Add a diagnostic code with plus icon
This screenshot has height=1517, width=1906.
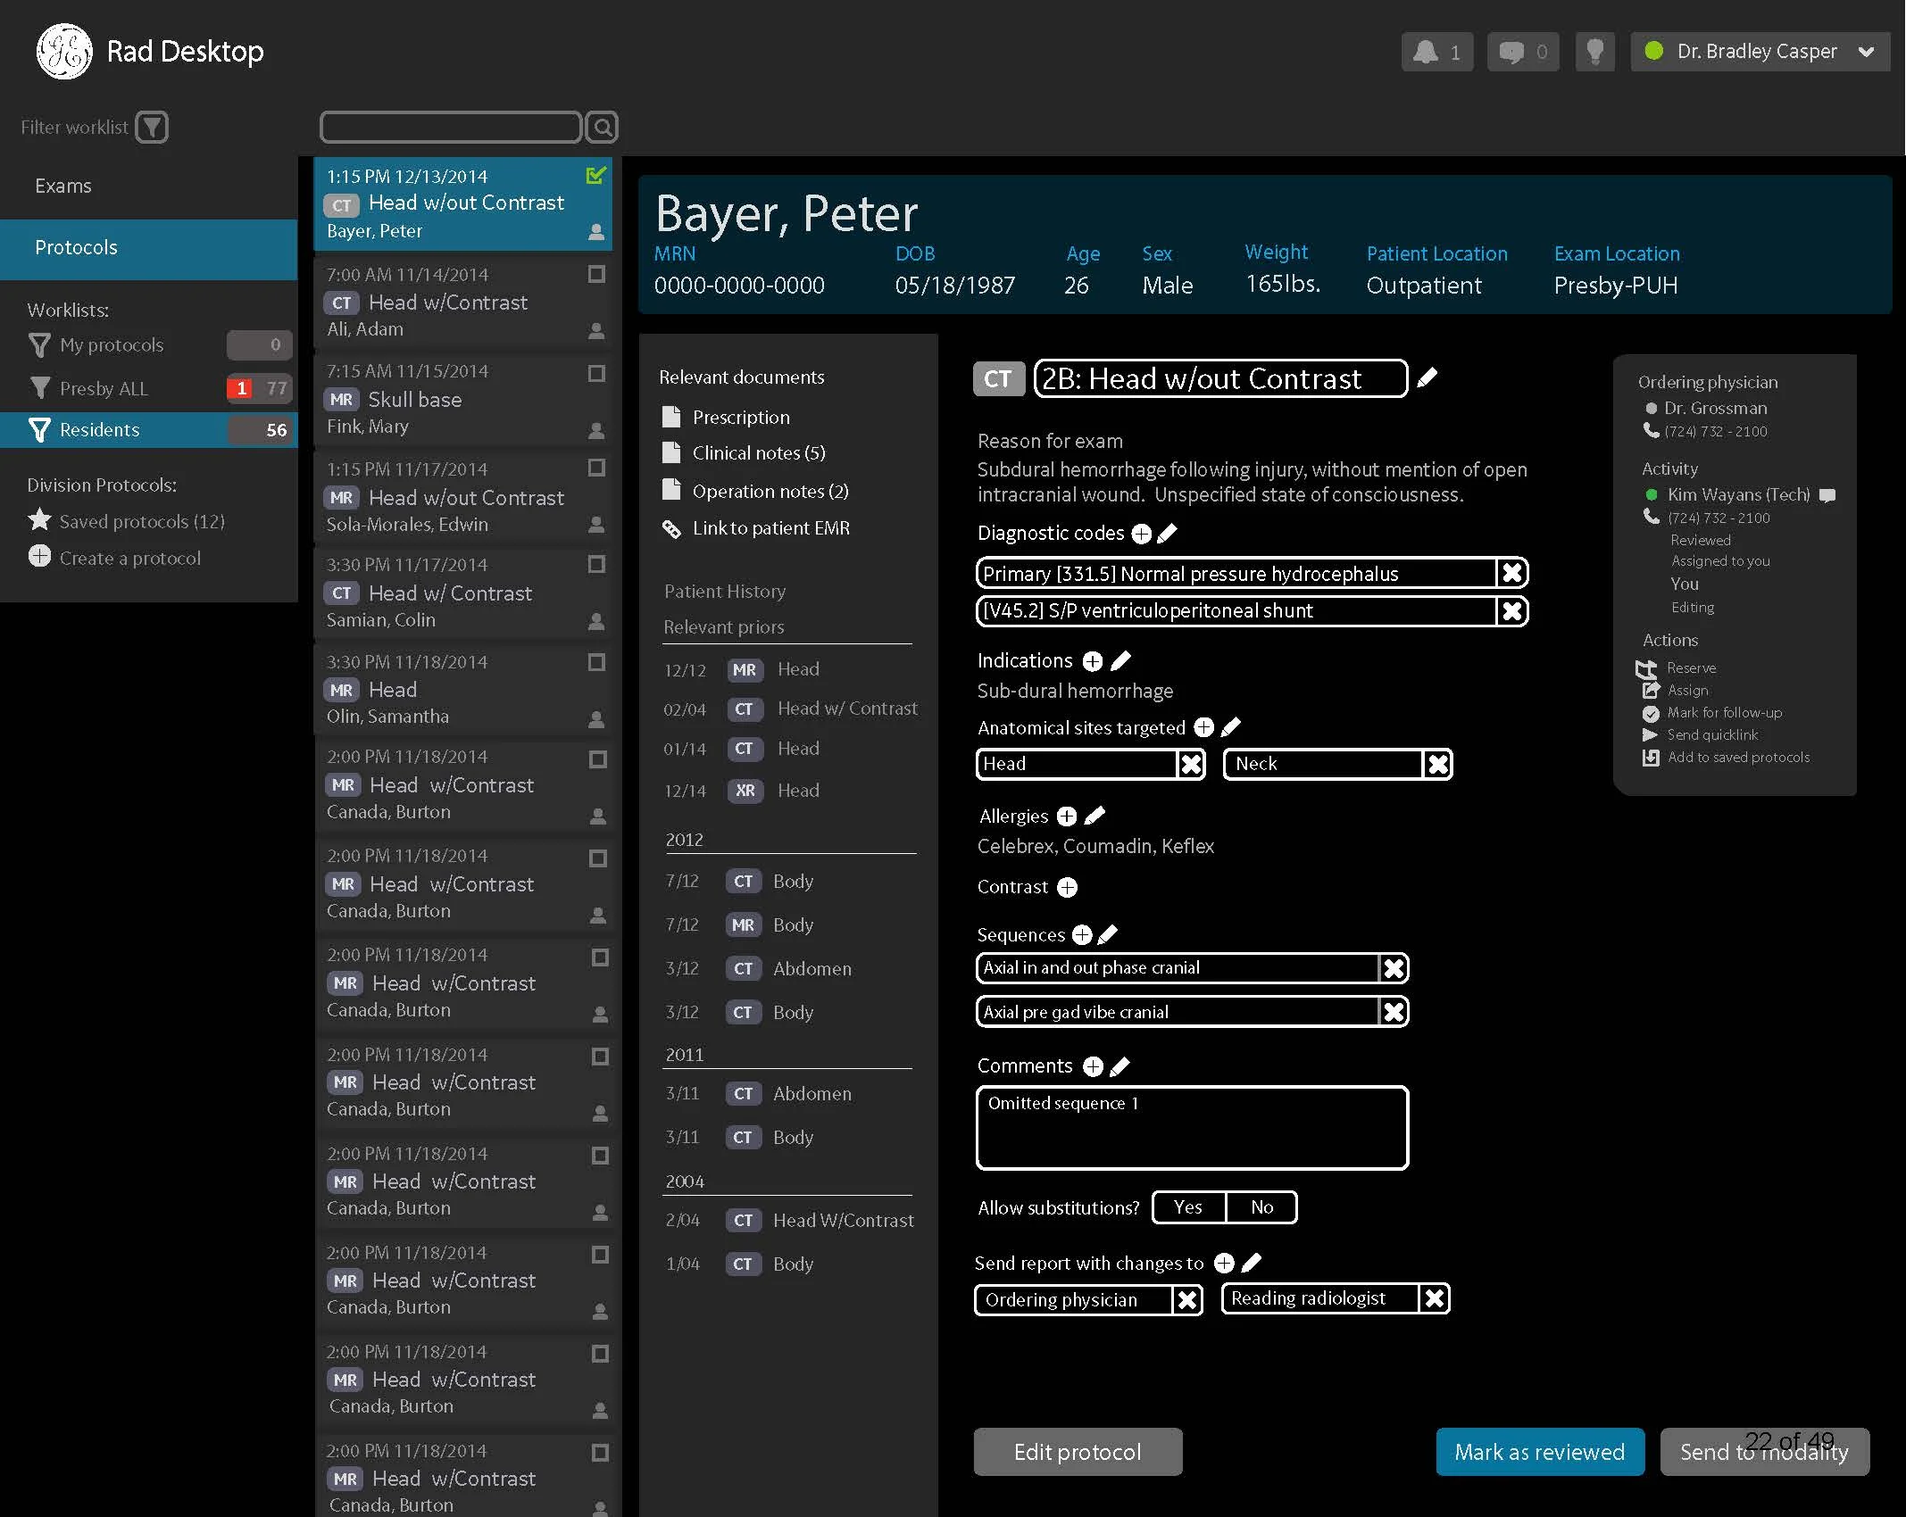(x=1141, y=534)
